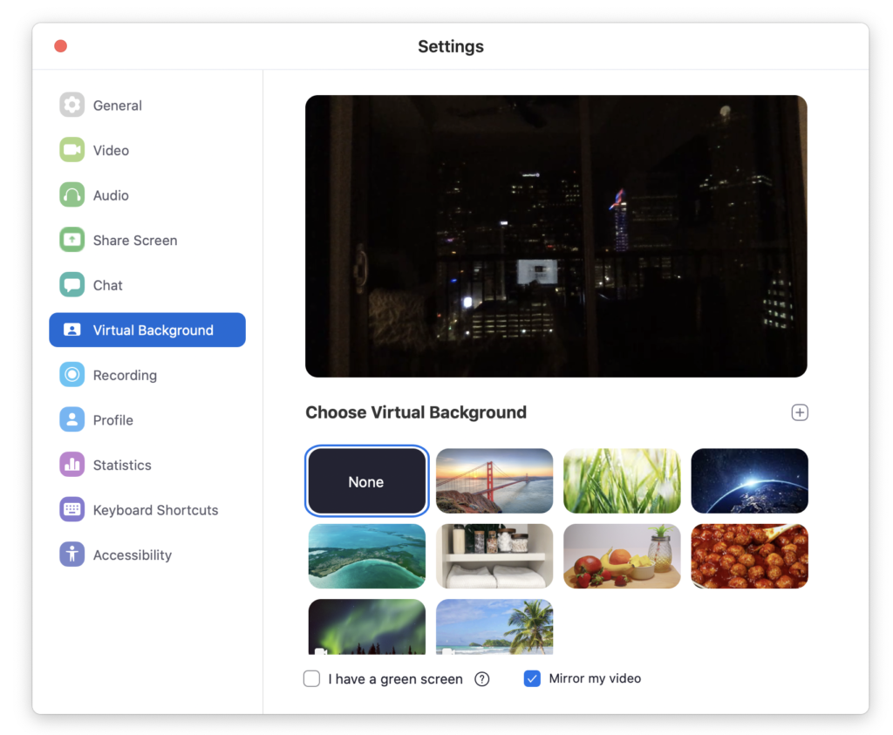Choose the Earth from space background
The image size is (893, 735).
click(x=749, y=481)
